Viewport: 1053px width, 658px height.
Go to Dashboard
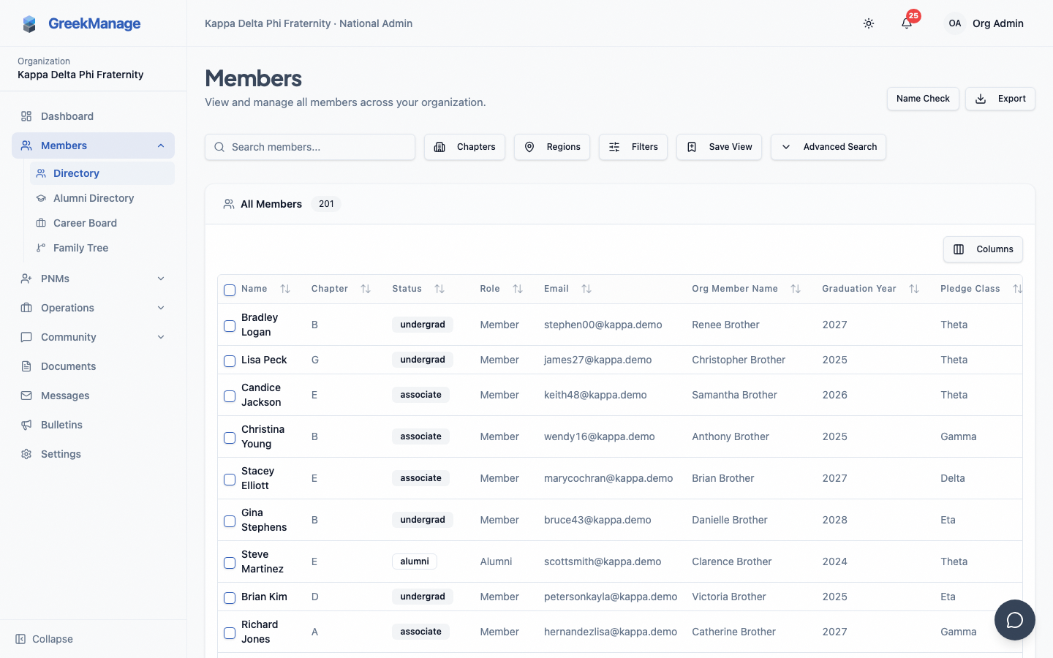tap(93, 116)
